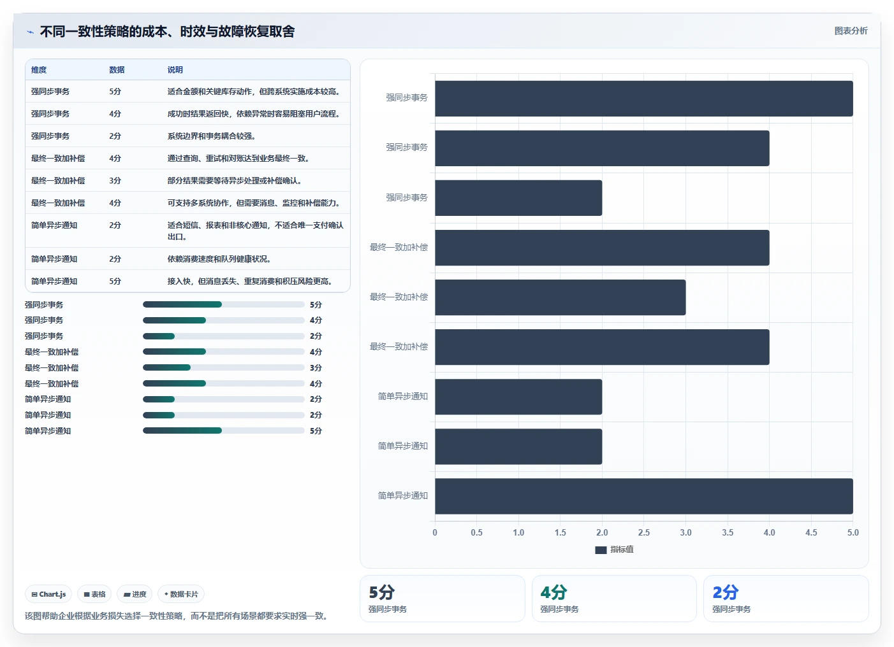The height and width of the screenshot is (647, 894).
Task: Click the 进度 tag chip
Action: click(x=135, y=594)
